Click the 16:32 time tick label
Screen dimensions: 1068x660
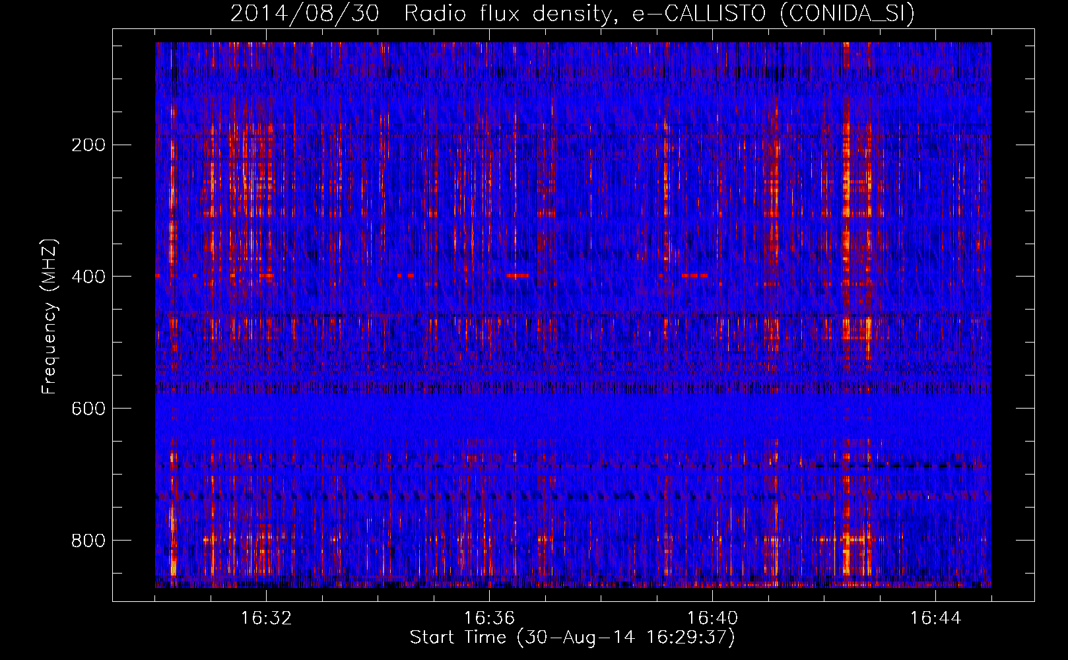coord(266,618)
